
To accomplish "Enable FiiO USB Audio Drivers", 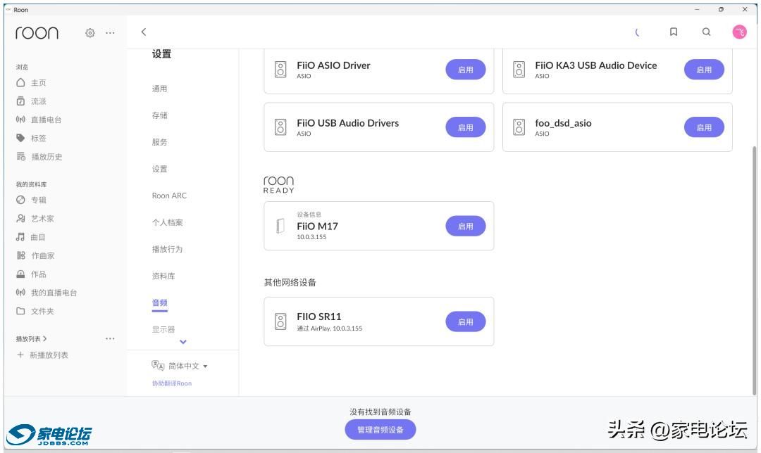I will [x=466, y=127].
